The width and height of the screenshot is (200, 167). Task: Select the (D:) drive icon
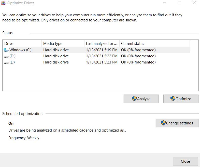point(6,57)
